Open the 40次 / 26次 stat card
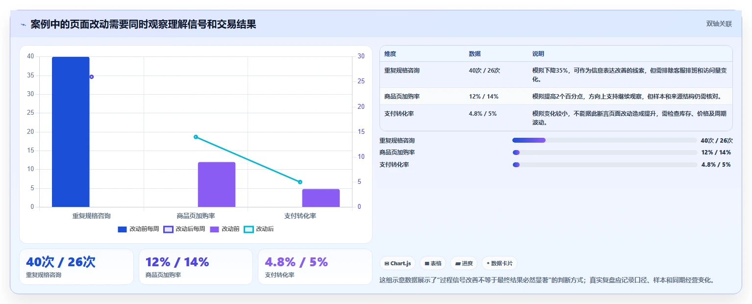Image resolution: width=752 pixels, height=304 pixels. tap(76, 267)
